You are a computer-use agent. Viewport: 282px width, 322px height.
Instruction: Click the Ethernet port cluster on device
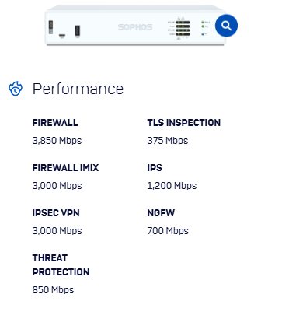pos(183,28)
